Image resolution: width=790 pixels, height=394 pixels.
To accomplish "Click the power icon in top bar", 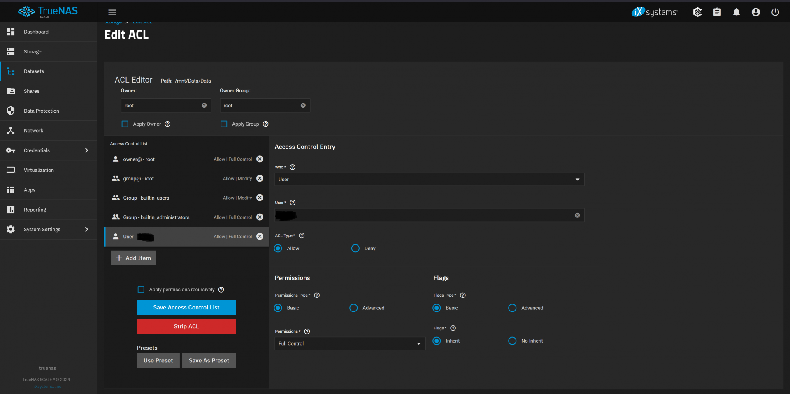I will [x=775, y=12].
